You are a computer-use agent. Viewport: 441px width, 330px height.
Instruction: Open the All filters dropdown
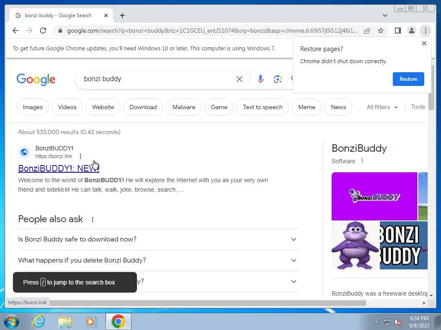tap(382, 107)
